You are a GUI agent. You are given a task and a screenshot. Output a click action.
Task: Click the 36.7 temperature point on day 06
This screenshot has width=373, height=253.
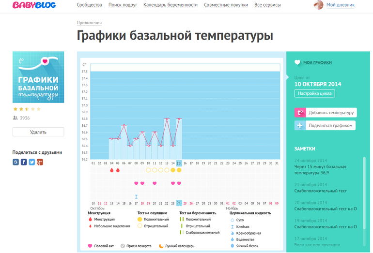pyautogui.click(x=124, y=125)
